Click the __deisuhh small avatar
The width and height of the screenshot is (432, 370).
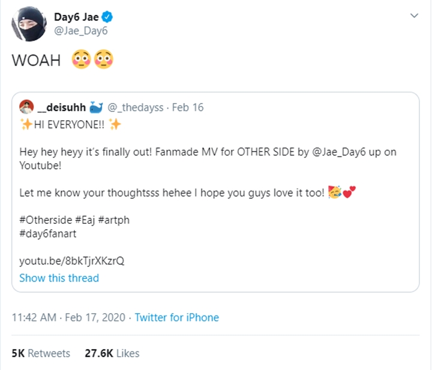pyautogui.click(x=26, y=108)
